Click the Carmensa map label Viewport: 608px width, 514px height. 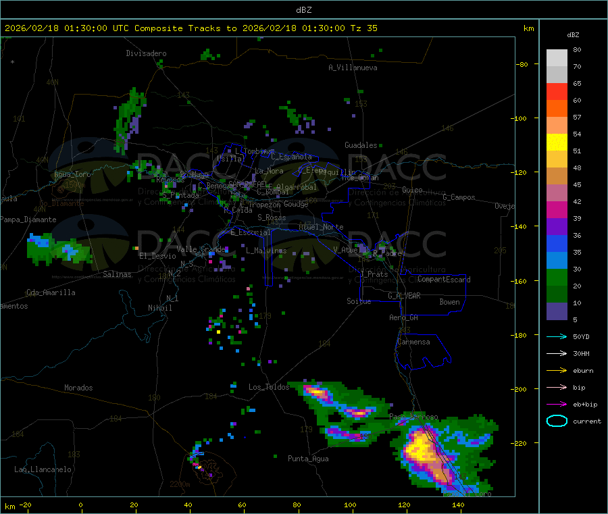tap(413, 342)
